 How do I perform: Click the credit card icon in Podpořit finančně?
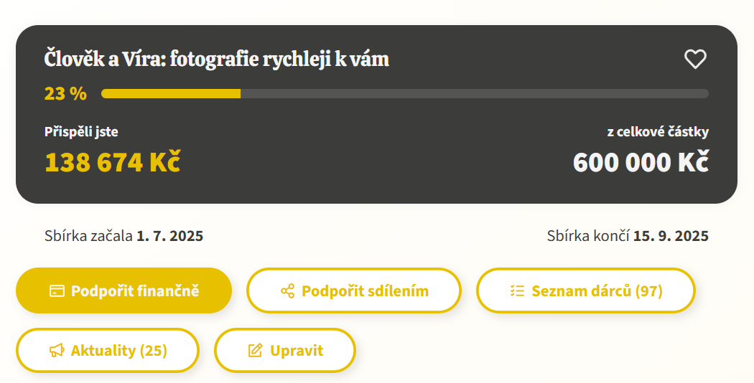[x=57, y=290]
